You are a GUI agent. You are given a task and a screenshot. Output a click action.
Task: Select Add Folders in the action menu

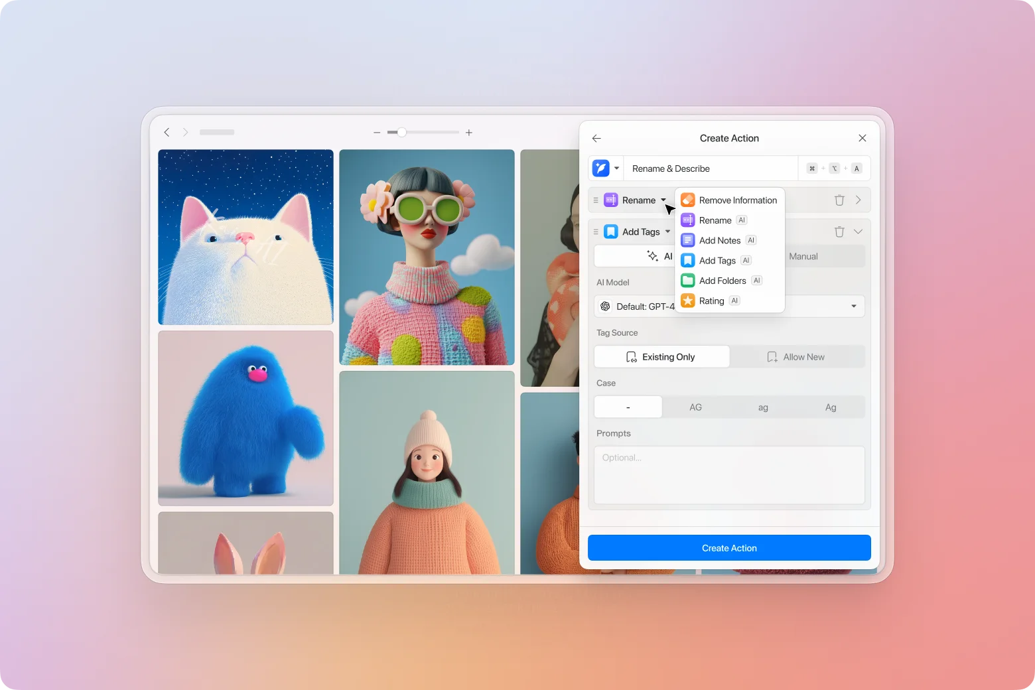click(723, 281)
